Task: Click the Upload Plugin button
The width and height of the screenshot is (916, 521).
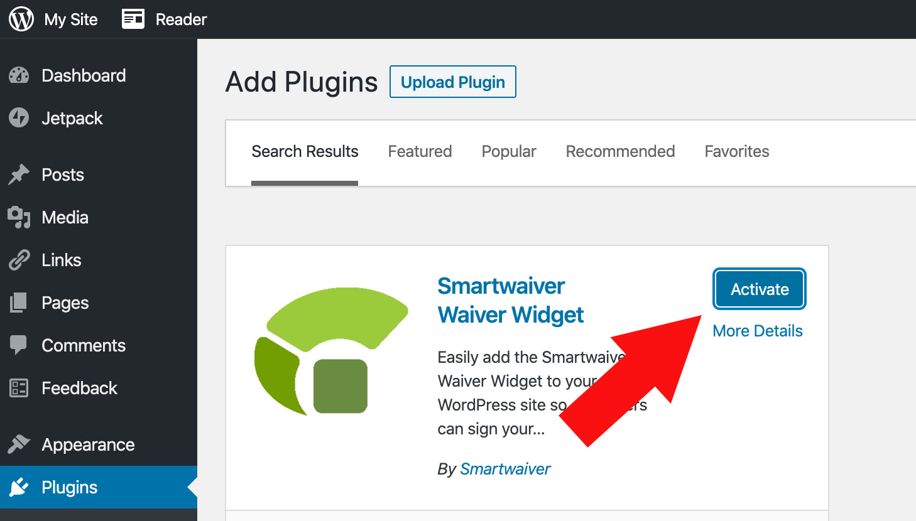Action: tap(453, 82)
